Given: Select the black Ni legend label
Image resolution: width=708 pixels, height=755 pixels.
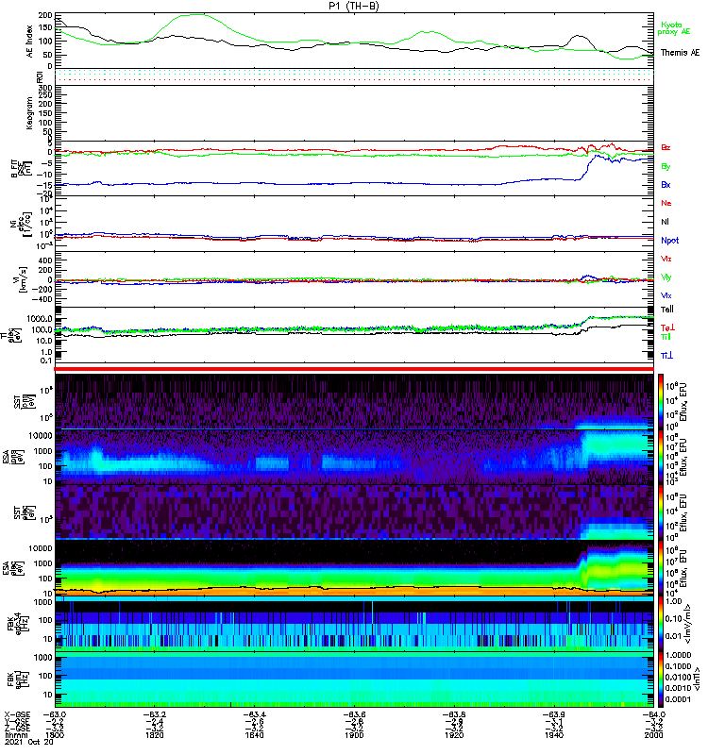Looking at the screenshot, I should (x=665, y=222).
